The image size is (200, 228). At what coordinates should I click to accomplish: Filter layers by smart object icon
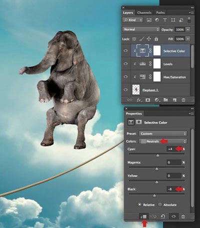pos(181,20)
